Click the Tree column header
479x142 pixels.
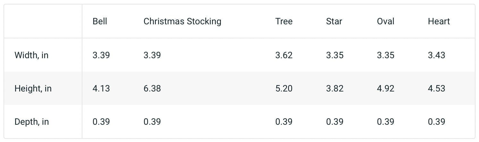[284, 21]
